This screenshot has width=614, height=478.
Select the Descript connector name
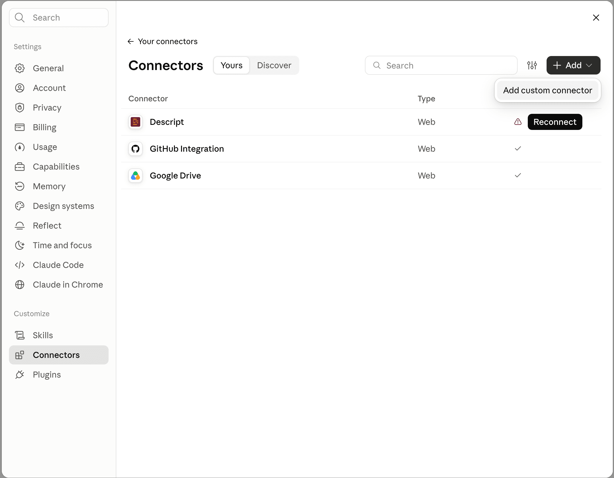point(167,122)
